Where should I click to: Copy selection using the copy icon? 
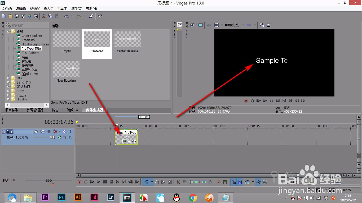pos(50,16)
